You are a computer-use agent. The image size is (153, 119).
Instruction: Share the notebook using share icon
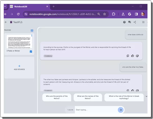(x=135, y=22)
